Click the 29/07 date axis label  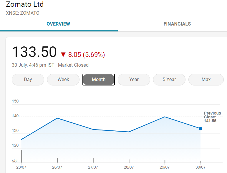point(165,167)
